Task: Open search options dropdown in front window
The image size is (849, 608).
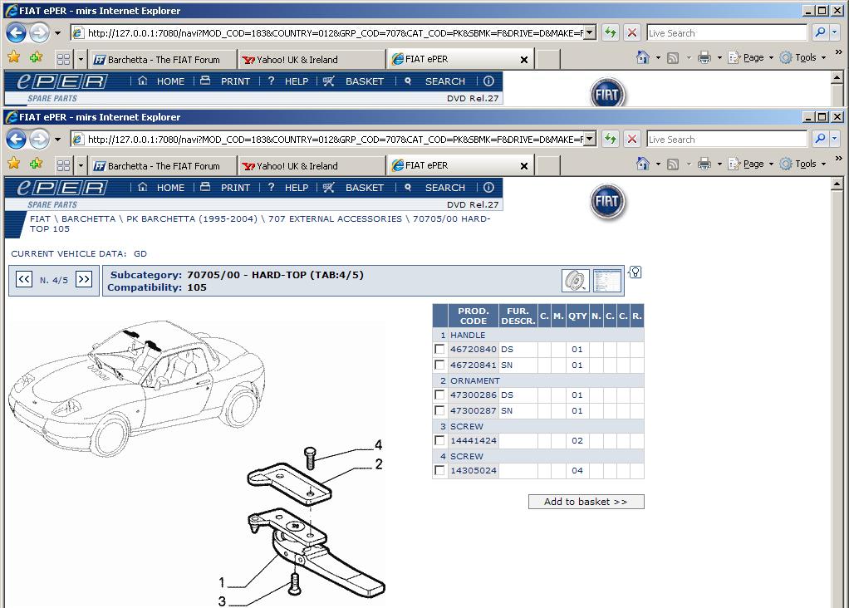Action: coord(834,140)
